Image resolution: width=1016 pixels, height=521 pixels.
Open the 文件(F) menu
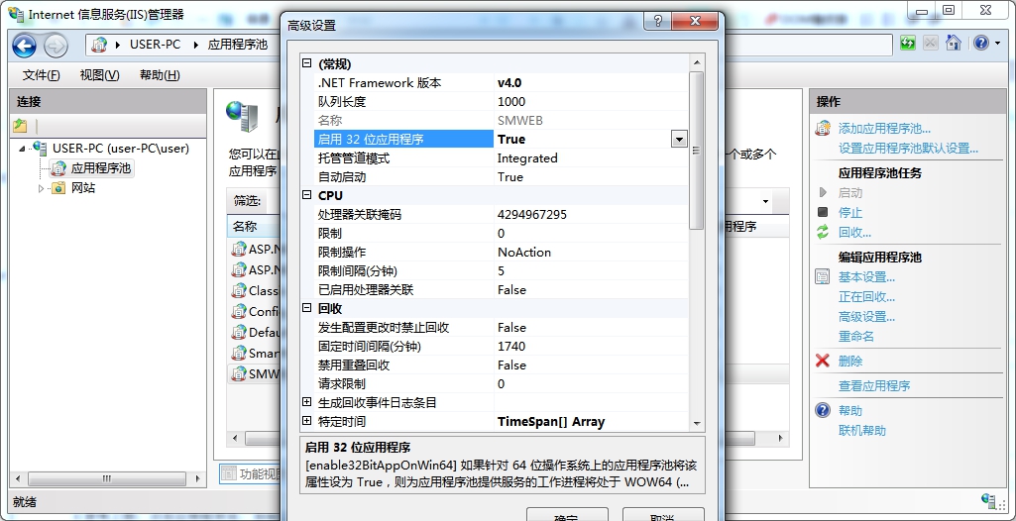click(42, 75)
